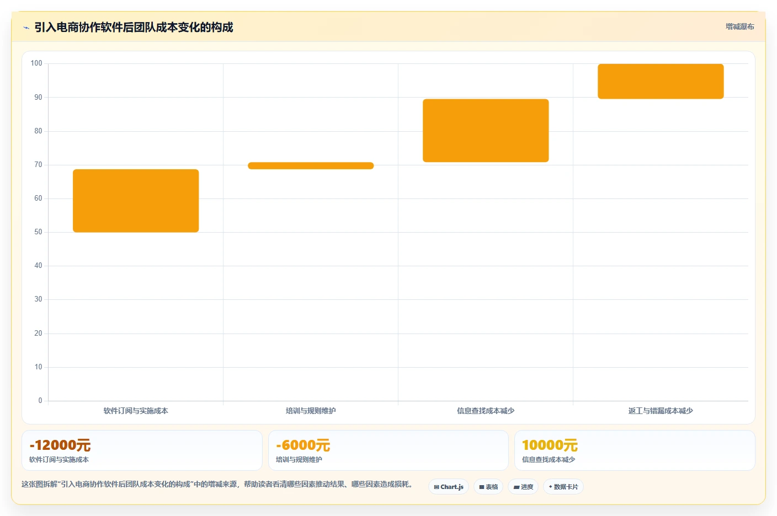The width and height of the screenshot is (777, 516).
Task: Click the y-axis value 100
Action: point(36,63)
